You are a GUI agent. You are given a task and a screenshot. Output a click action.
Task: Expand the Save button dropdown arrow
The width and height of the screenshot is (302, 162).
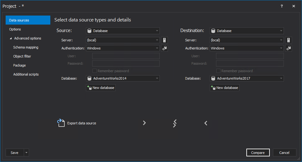pyautogui.click(x=26, y=153)
